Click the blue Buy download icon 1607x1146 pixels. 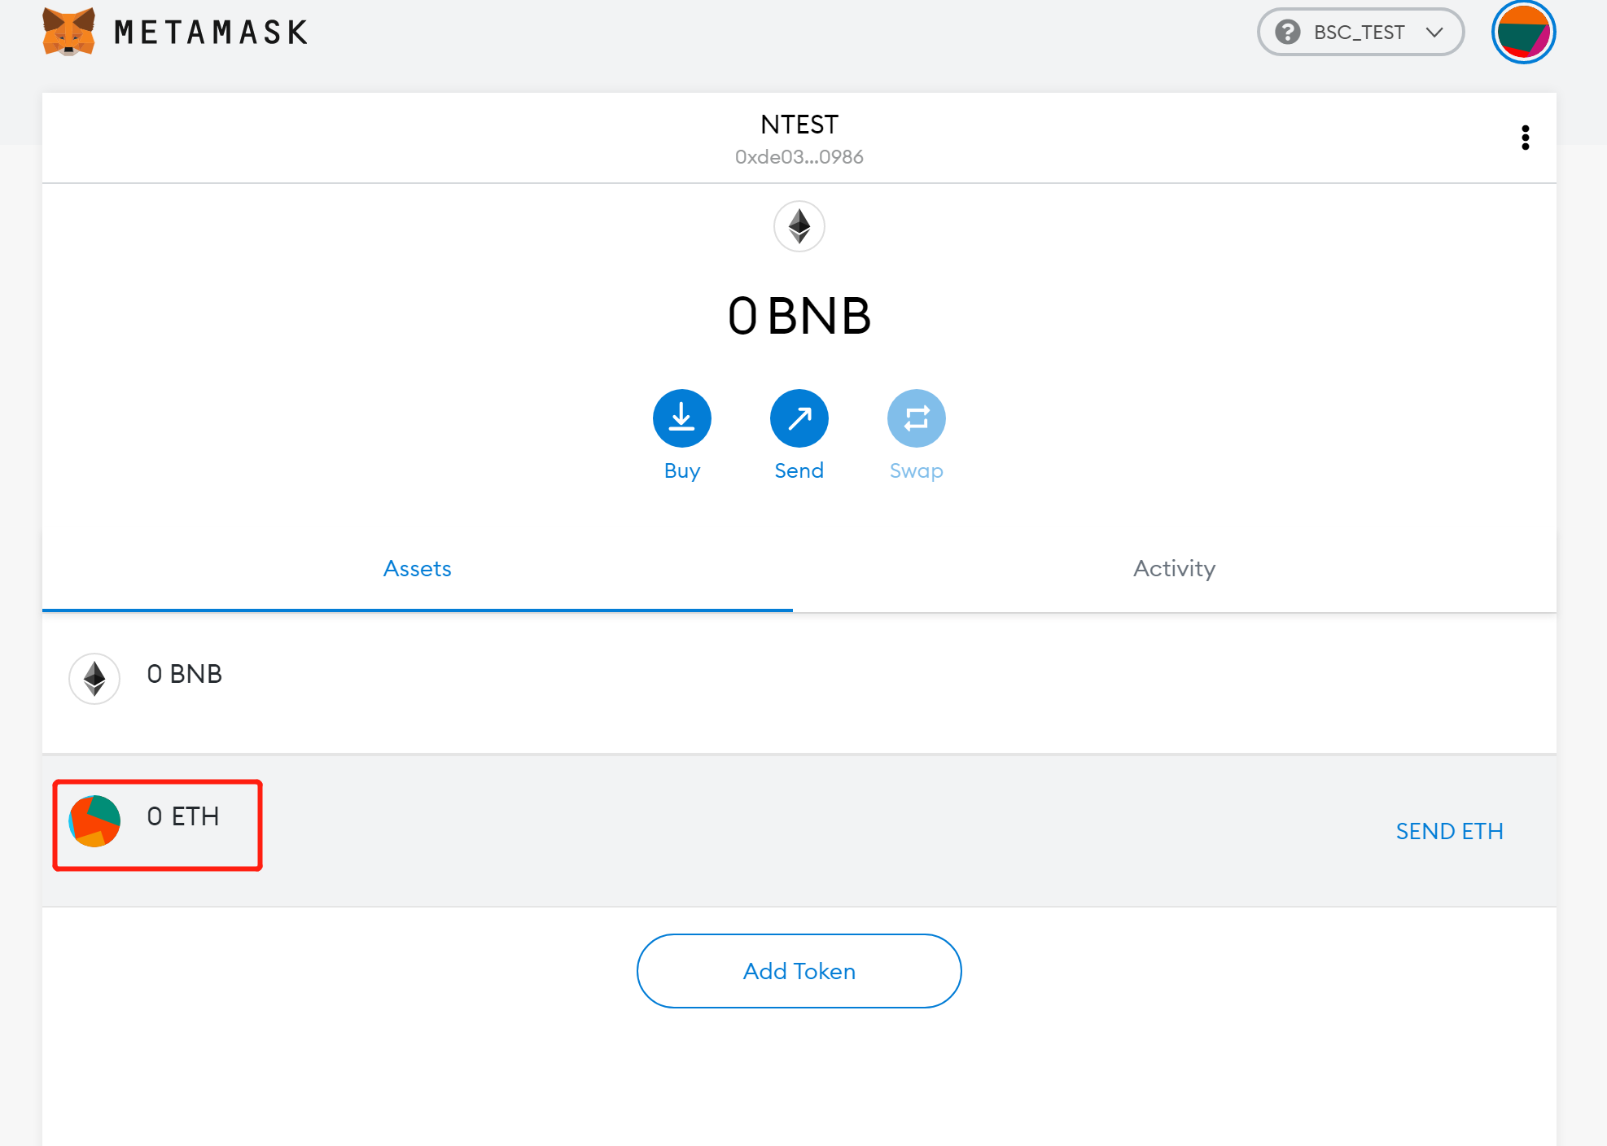(x=681, y=418)
